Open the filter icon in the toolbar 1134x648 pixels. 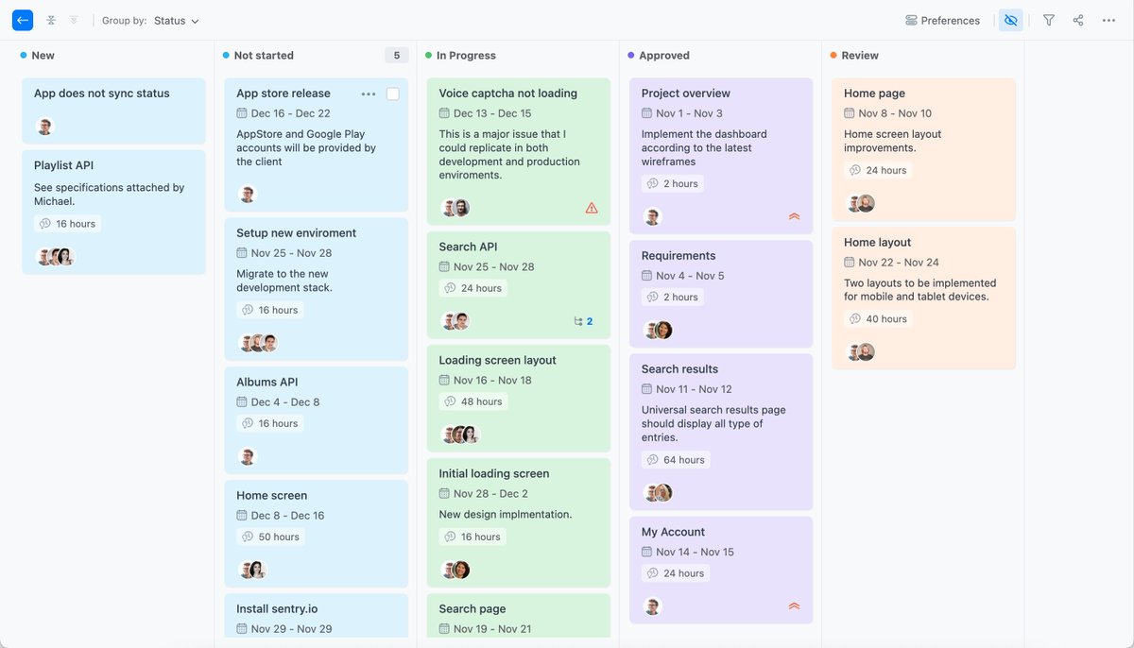[x=1049, y=20]
